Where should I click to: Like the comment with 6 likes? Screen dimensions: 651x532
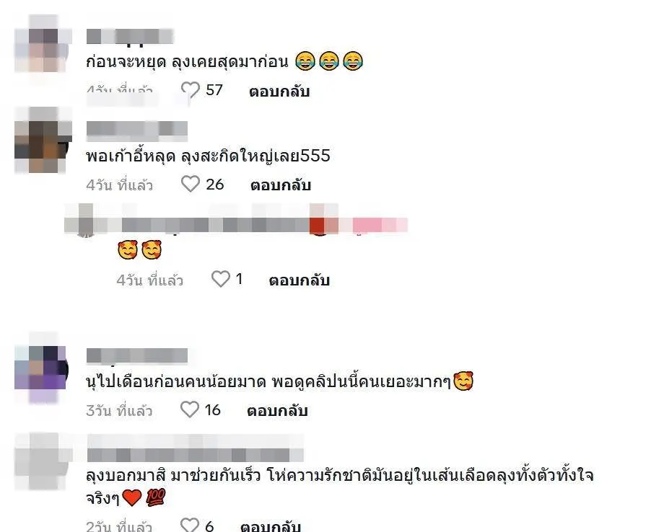(x=190, y=525)
